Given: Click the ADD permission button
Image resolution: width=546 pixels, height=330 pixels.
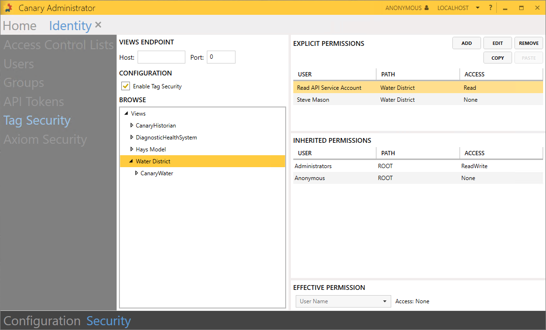Looking at the screenshot, I should point(467,43).
